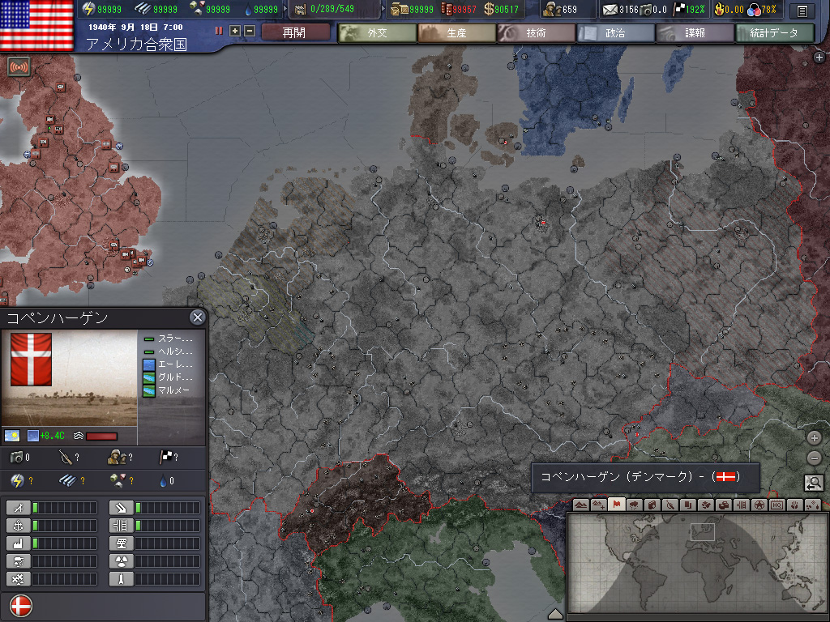
Task: Click the sunny weather icon
Action: (12, 436)
